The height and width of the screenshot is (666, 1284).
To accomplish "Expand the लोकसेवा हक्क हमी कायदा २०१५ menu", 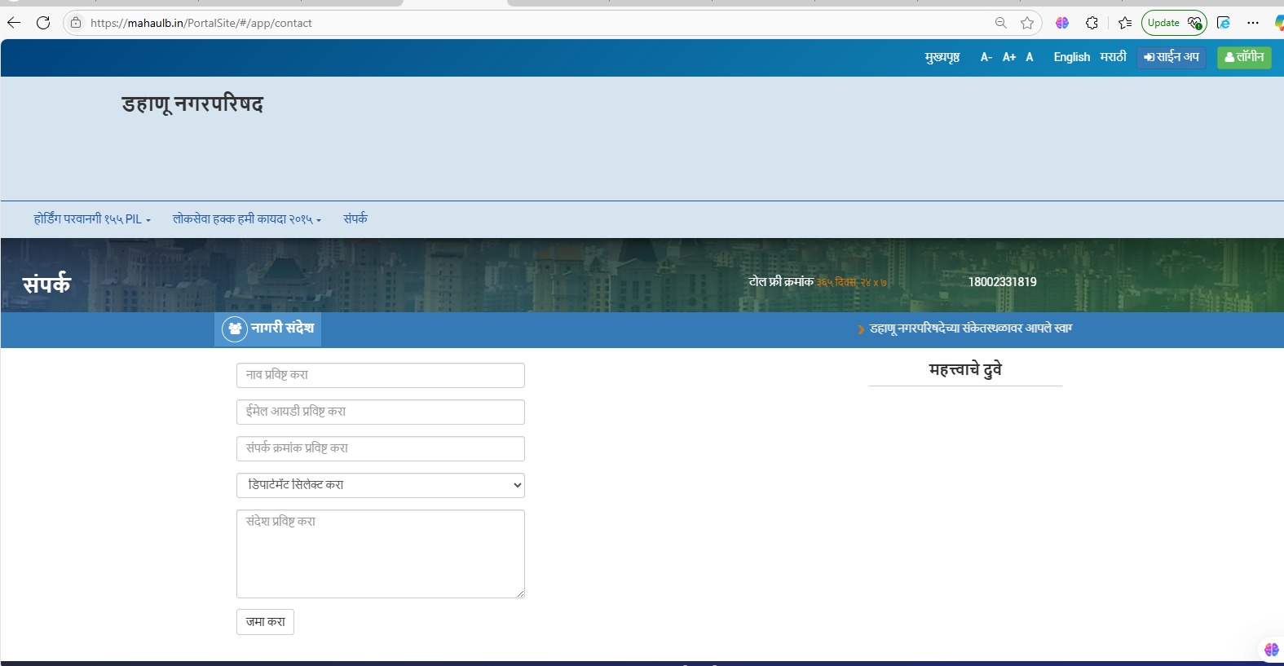I will (x=247, y=218).
